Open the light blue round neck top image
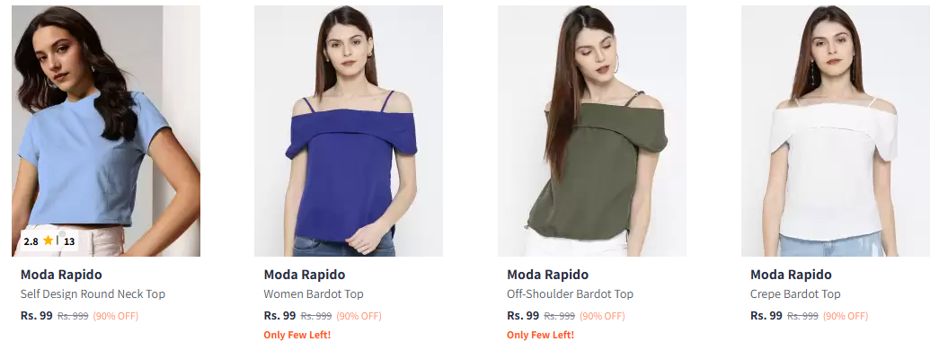 106,131
